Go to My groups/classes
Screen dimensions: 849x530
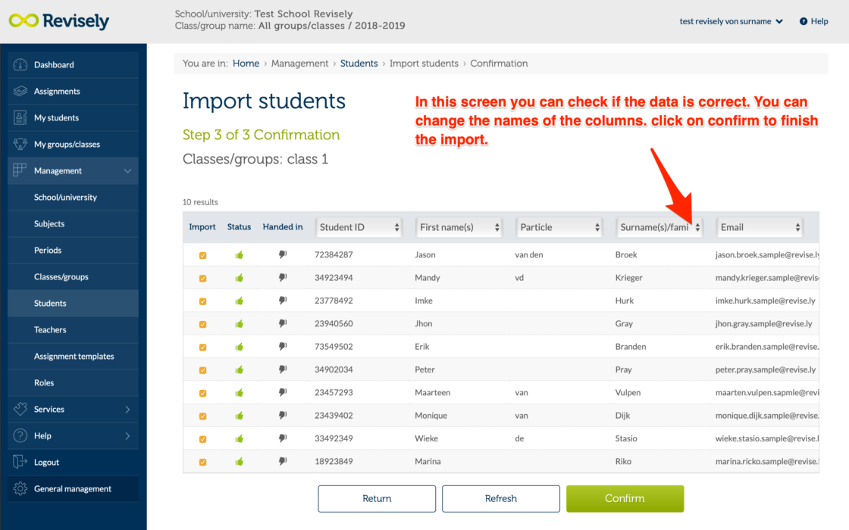point(64,144)
